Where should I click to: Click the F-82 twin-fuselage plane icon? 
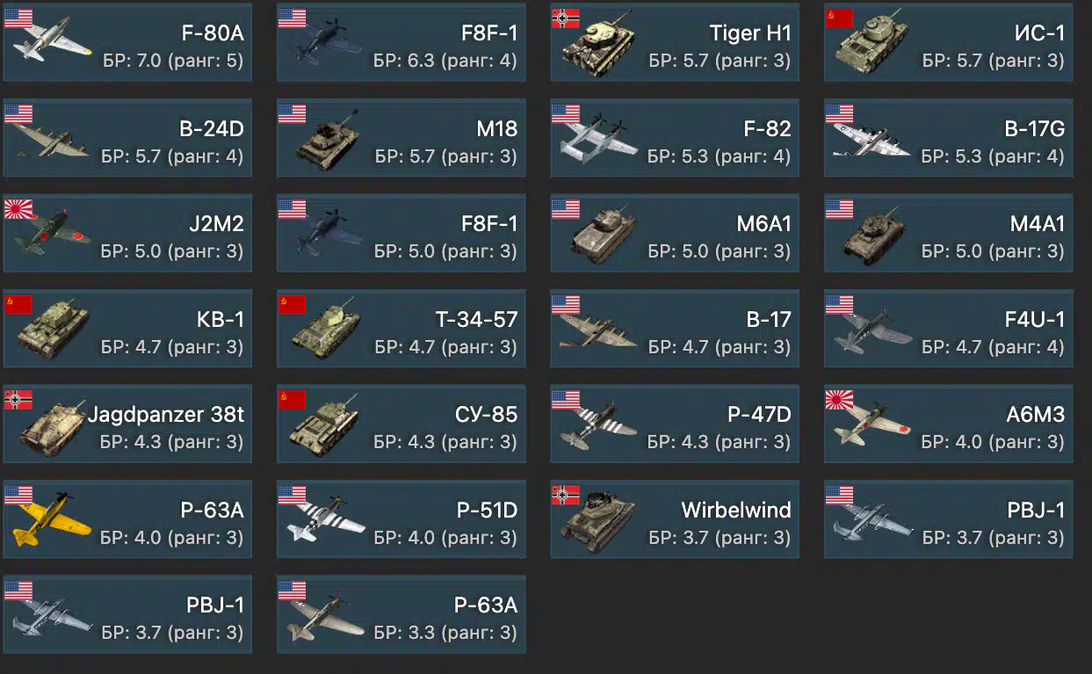[597, 142]
